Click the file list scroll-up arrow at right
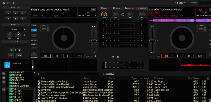 coord(208,78)
